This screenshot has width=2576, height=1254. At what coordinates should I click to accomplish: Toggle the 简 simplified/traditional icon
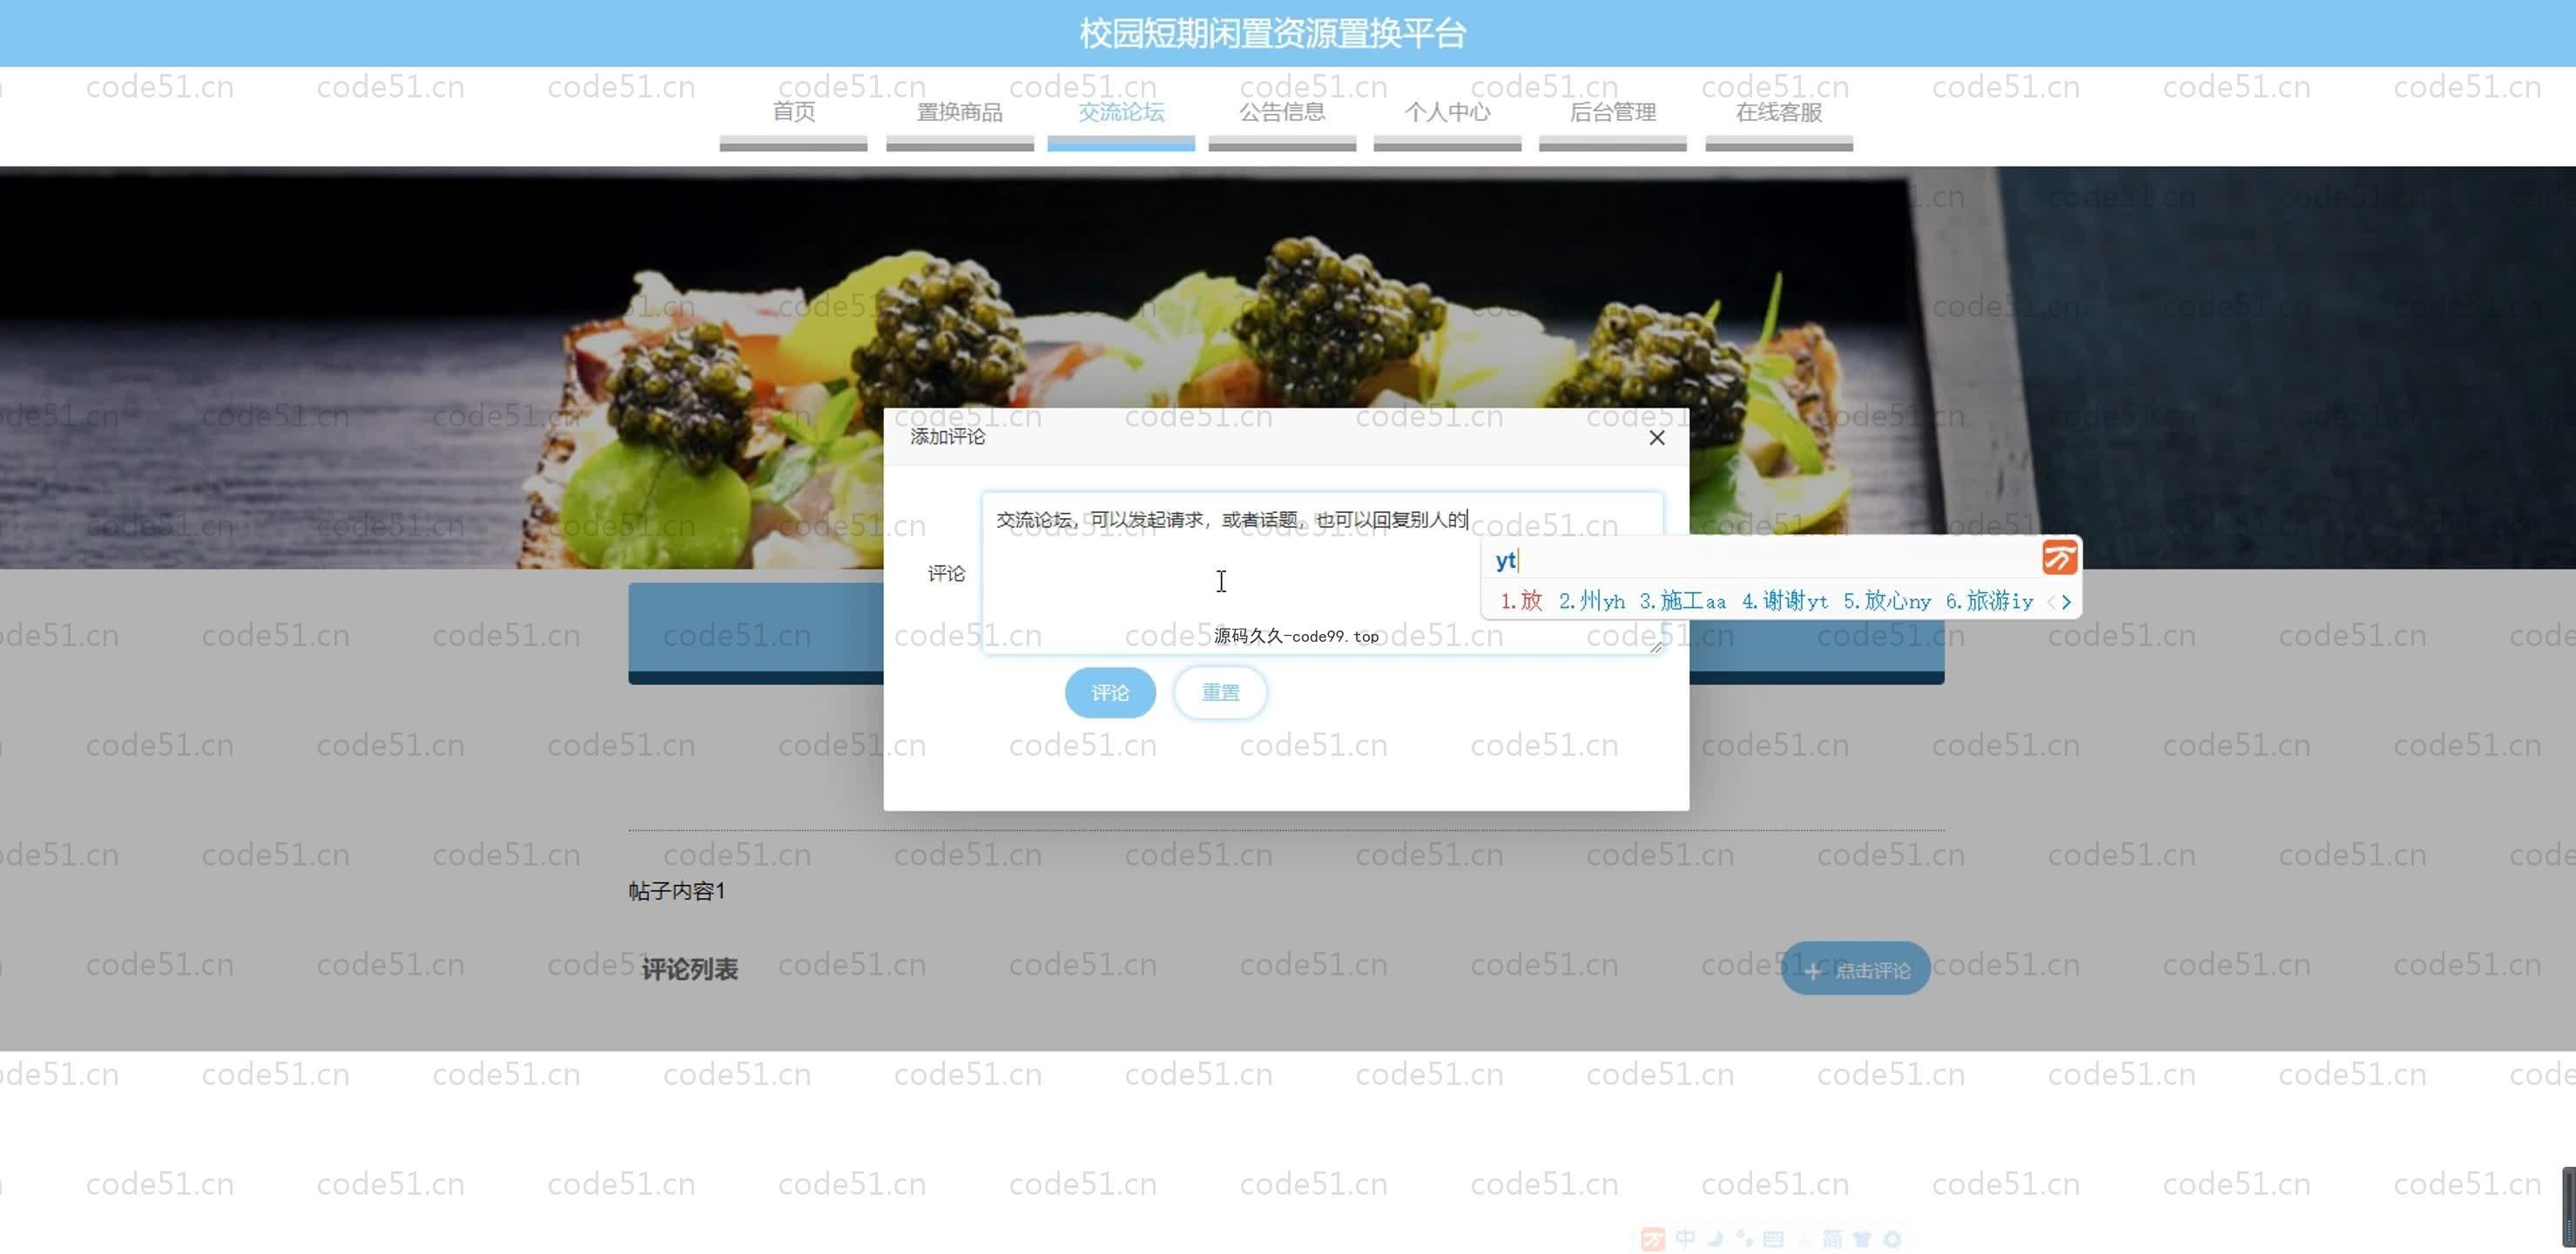pyautogui.click(x=1833, y=1240)
